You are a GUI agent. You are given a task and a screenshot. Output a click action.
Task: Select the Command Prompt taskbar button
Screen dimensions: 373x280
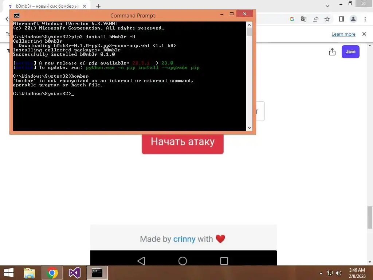coord(97,273)
